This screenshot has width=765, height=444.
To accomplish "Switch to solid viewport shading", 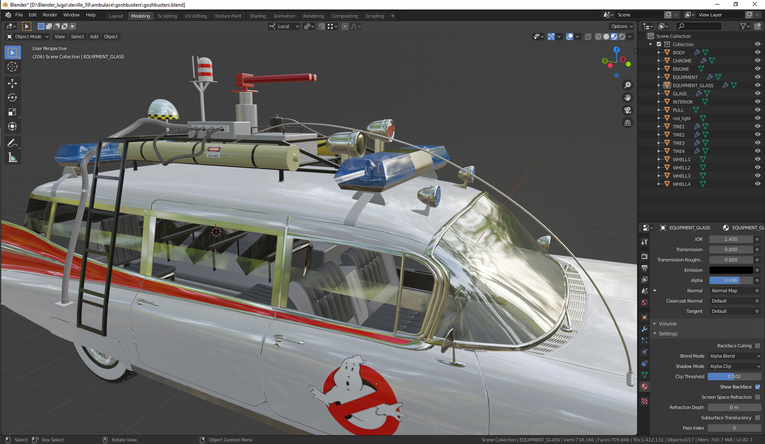I will 606,36.
